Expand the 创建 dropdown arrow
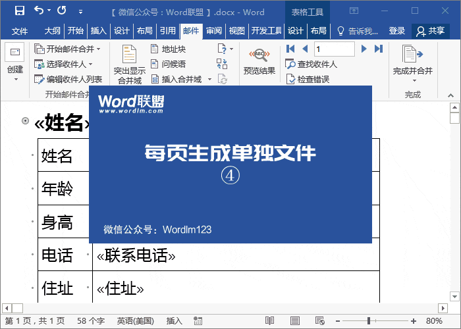Screen dimensions: 461x329 16,80
